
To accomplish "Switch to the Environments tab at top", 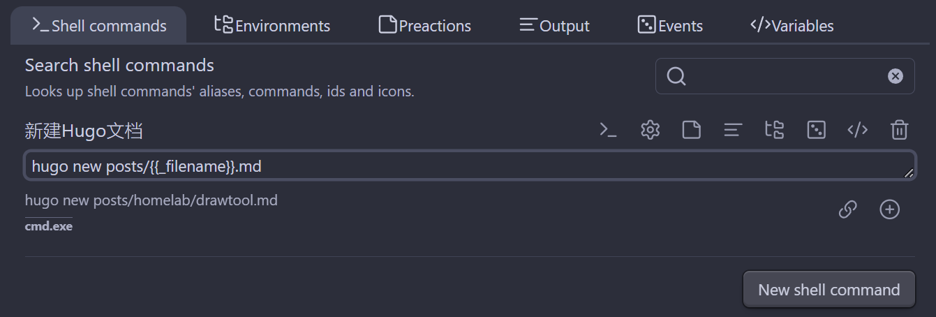I will click(272, 26).
